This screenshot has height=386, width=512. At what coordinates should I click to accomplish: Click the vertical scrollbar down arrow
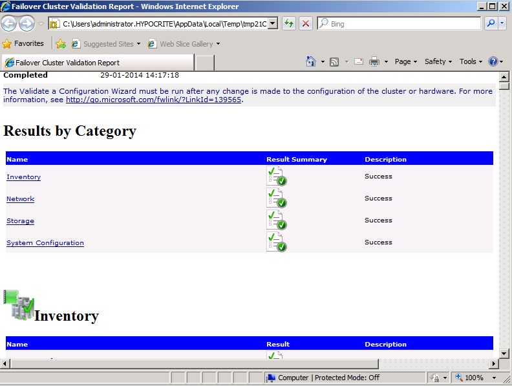(x=504, y=353)
